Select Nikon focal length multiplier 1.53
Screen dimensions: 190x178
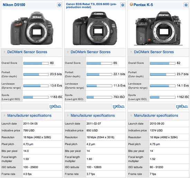click(x=26, y=159)
